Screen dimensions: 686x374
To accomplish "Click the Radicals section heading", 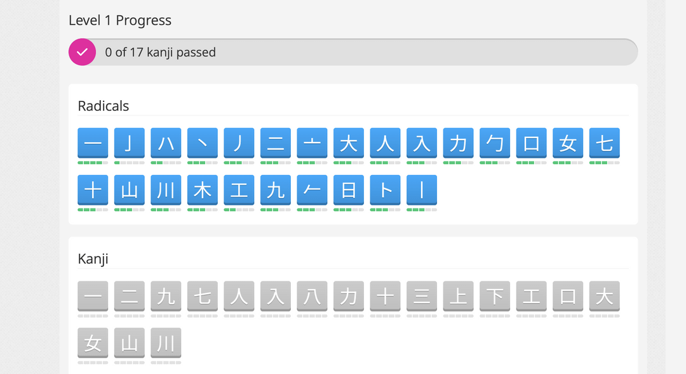I will pos(104,106).
